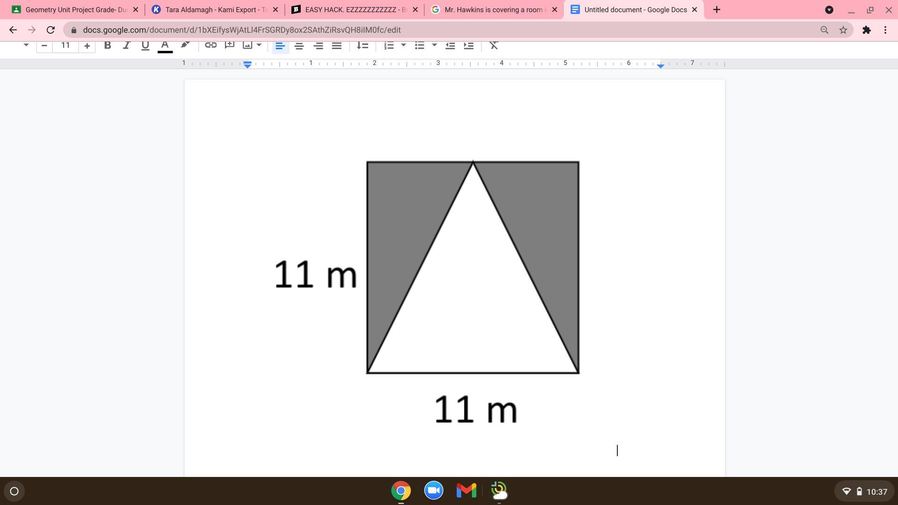Toggle italic formatting
Image resolution: width=898 pixels, height=505 pixels.
126,45
